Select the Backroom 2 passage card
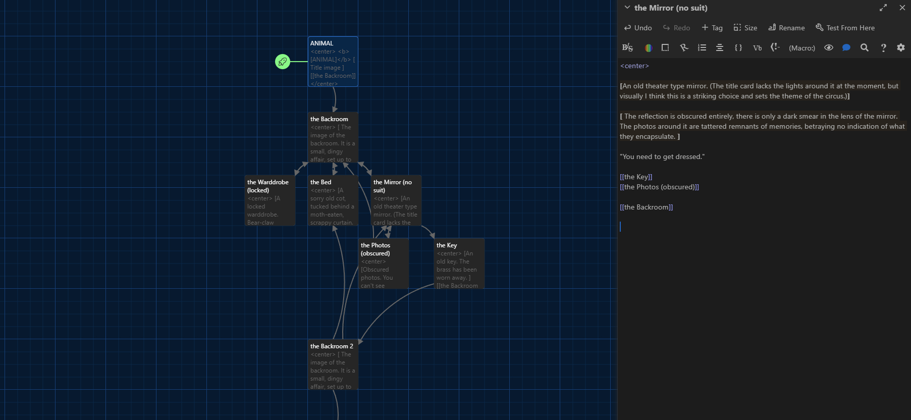The width and height of the screenshot is (911, 420). pos(333,364)
